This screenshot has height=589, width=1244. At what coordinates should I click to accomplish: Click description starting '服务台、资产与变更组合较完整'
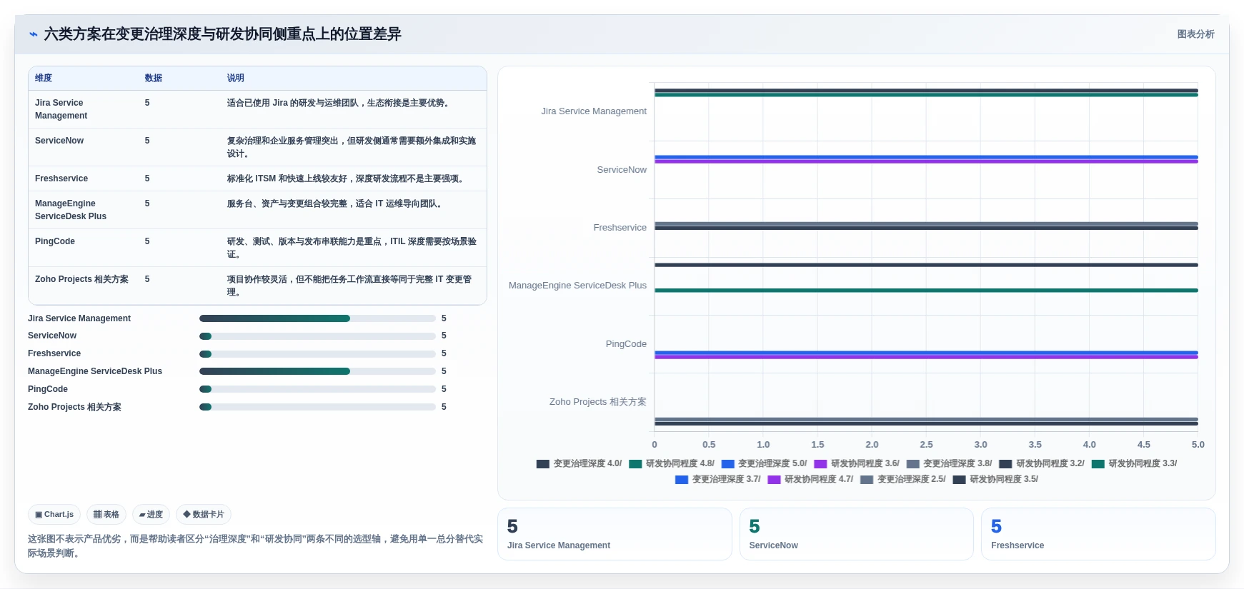click(x=336, y=203)
